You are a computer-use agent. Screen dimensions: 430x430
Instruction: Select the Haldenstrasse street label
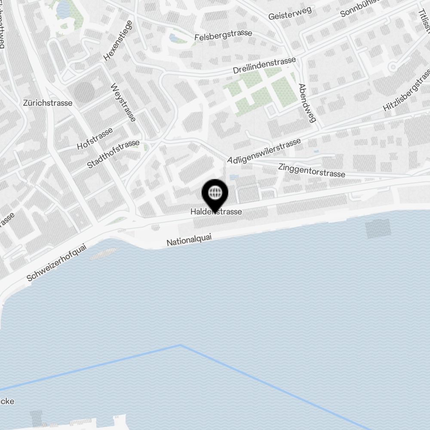[216, 212]
